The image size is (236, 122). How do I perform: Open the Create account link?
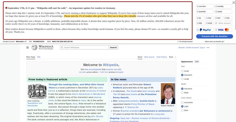click(x=192, y=47)
